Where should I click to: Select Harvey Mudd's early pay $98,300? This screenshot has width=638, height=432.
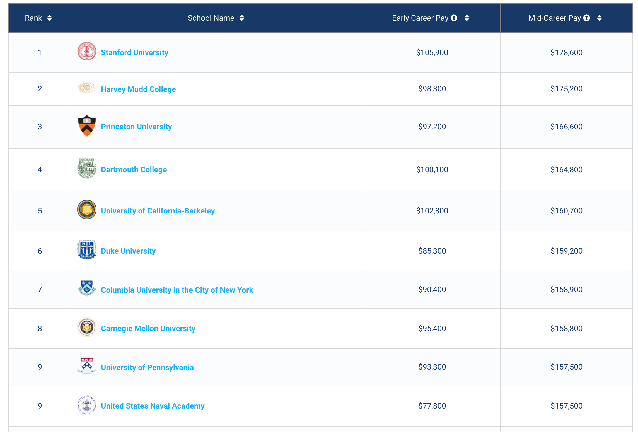click(x=432, y=89)
